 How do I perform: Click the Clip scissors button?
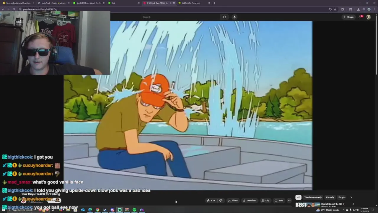265,201
